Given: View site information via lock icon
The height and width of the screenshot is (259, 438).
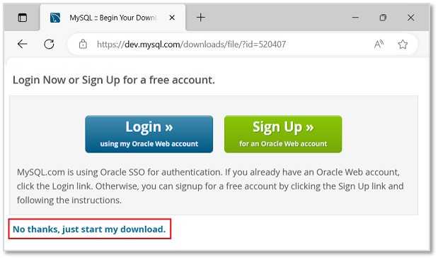Looking at the screenshot, I should [x=83, y=44].
